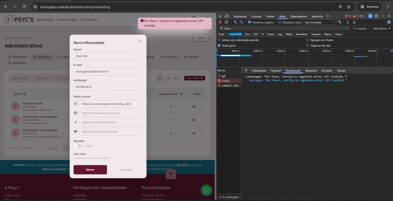Open the Fale Conosco link
Screen dimensions: 393x201
coord(89,20)
